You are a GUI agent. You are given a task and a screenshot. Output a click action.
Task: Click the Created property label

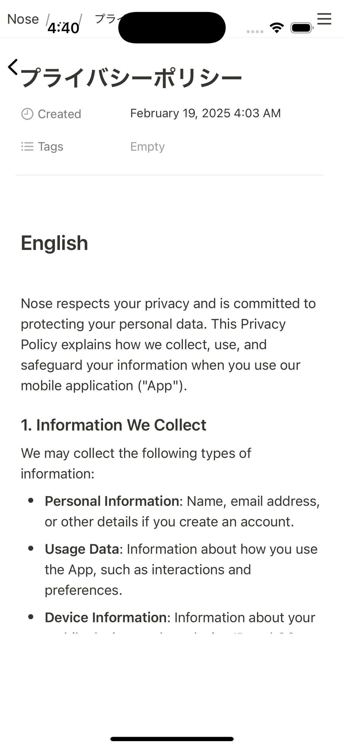(60, 114)
